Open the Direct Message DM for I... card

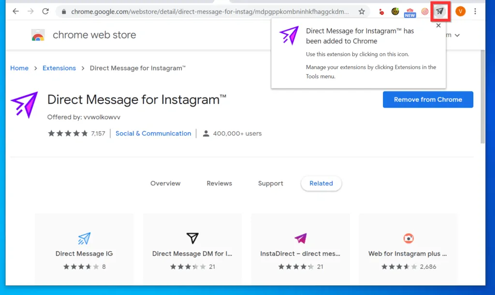[x=192, y=250]
